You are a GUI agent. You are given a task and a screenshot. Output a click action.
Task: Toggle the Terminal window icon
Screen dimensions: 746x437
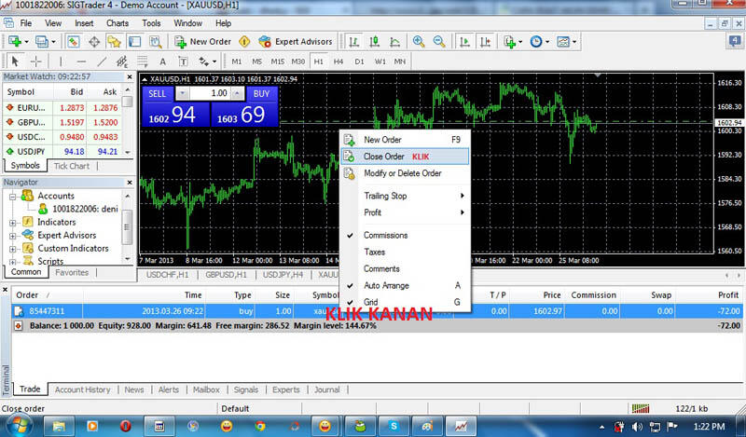(135, 42)
